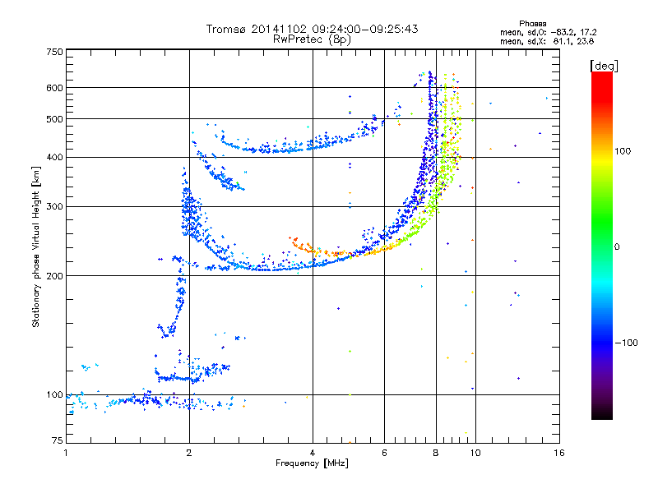Screen dimensions: 658x493
Task: Click the 'Frequency [MHz]' axis label
Action: tap(312, 463)
